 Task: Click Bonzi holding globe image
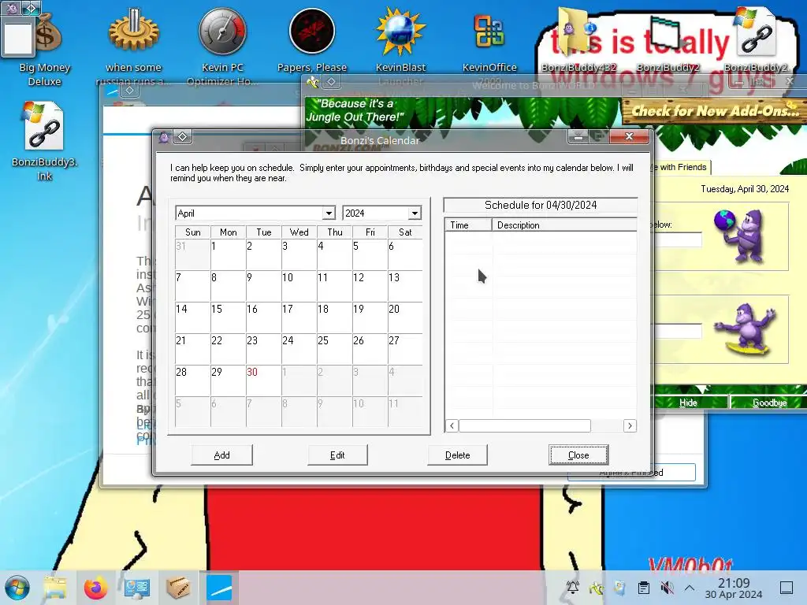coord(738,236)
